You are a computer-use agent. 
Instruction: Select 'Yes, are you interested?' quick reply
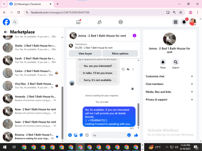[98, 66]
